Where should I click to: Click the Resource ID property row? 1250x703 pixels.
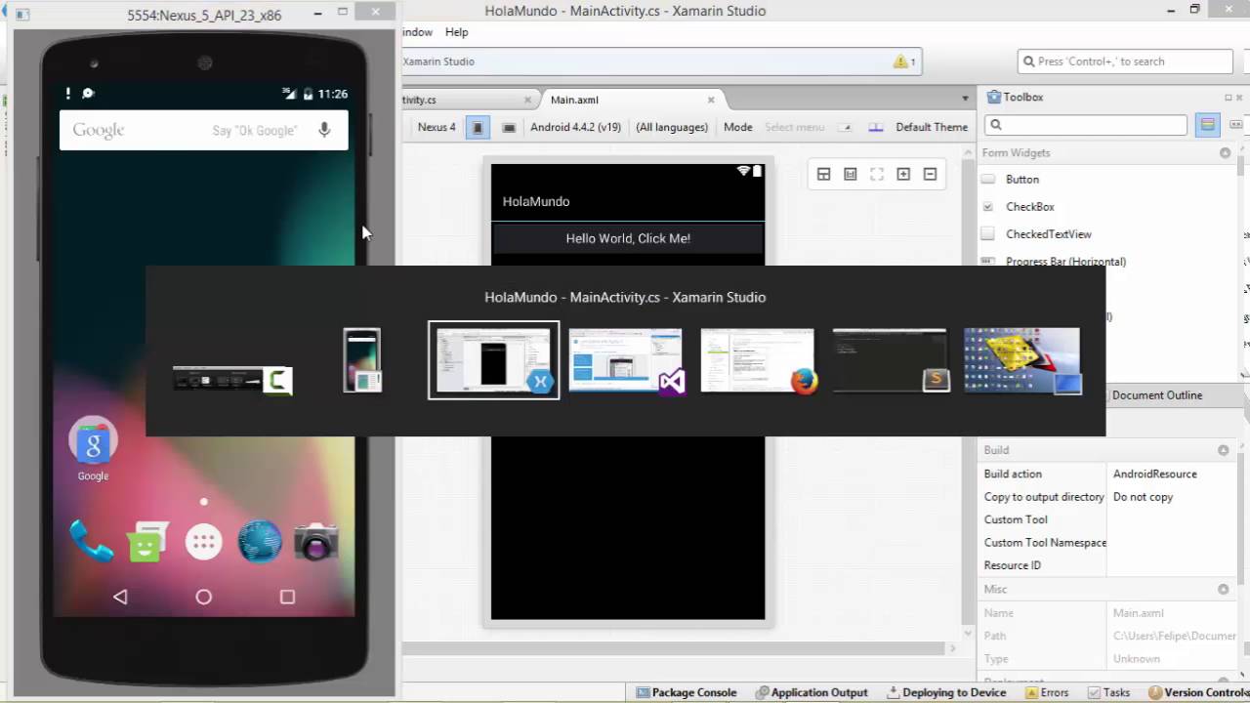coord(1107,565)
